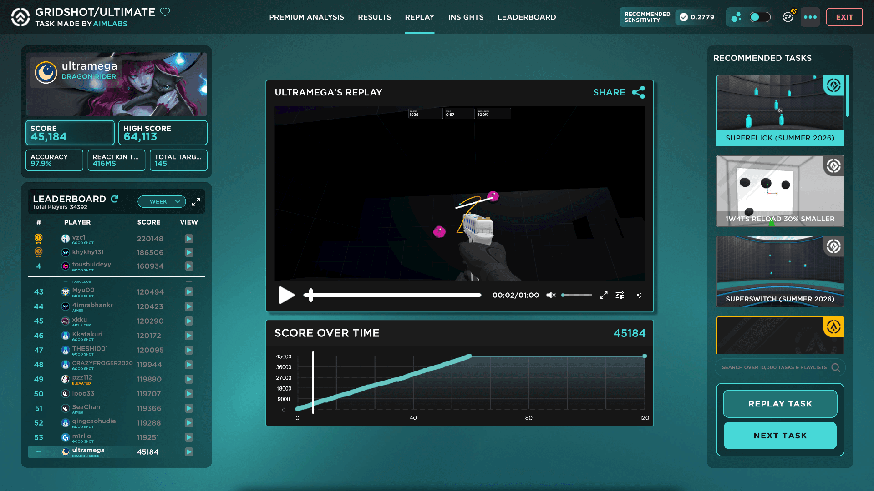The image size is (874, 491).
Task: View ultramega's replay row play button
Action: click(189, 452)
